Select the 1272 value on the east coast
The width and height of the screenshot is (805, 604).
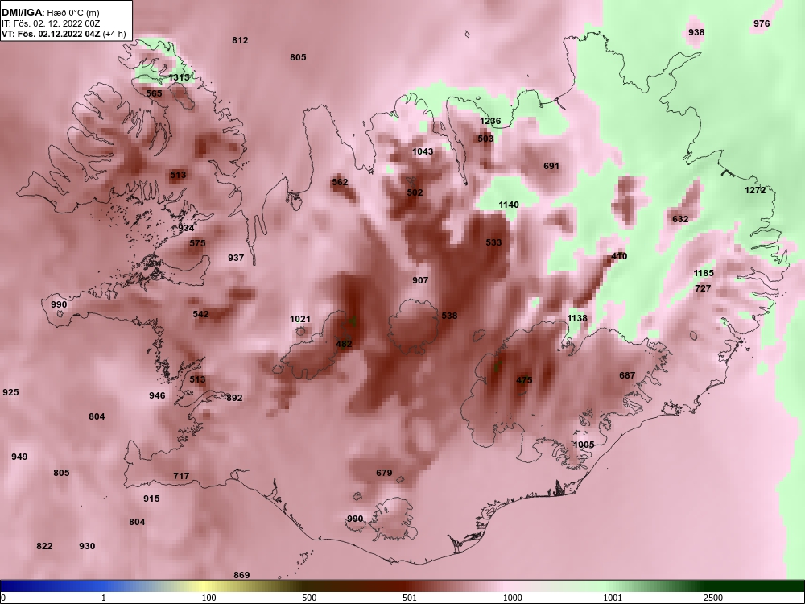point(755,191)
